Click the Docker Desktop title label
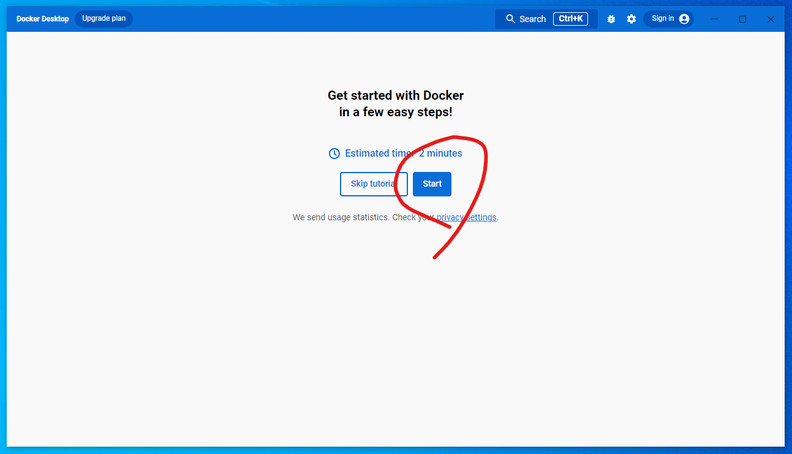 coord(43,19)
